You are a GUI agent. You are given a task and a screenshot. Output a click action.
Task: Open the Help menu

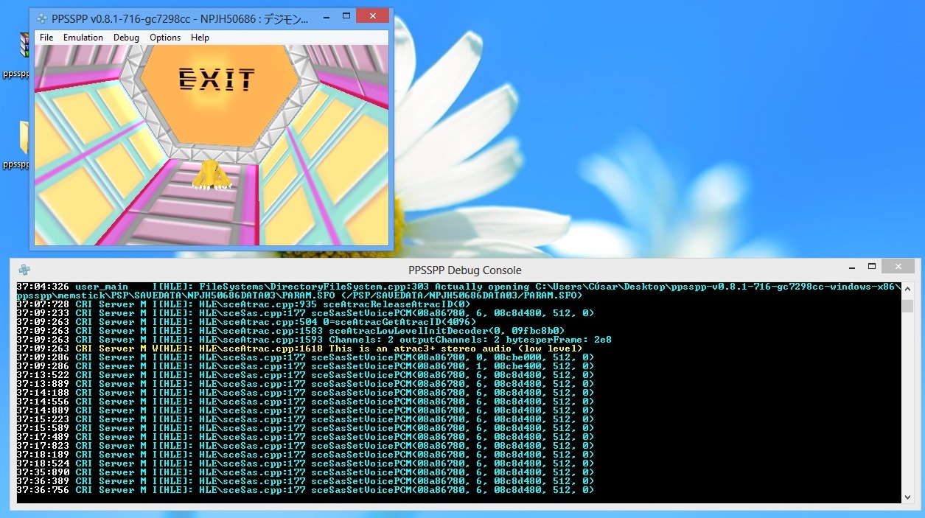pos(200,38)
